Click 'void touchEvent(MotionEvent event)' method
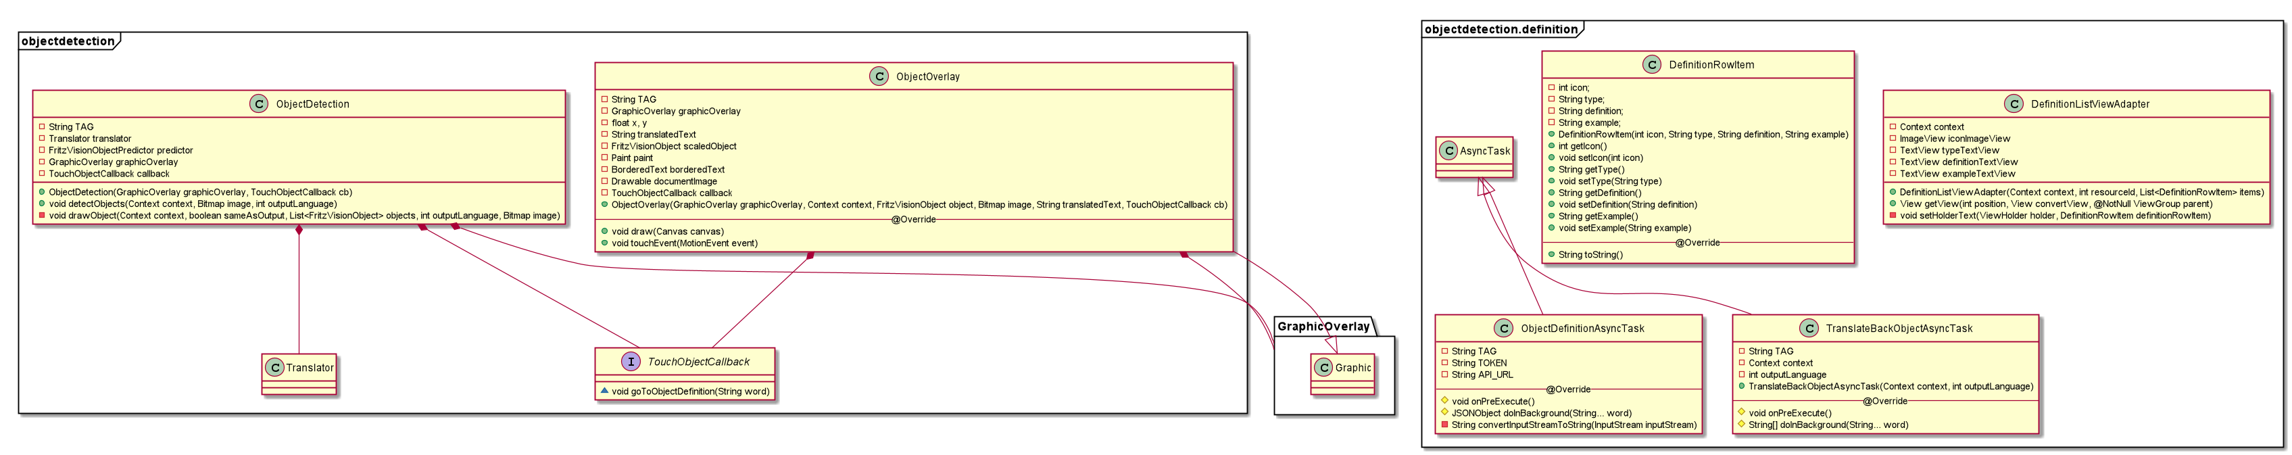This screenshot has height=455, width=2292. (x=684, y=243)
